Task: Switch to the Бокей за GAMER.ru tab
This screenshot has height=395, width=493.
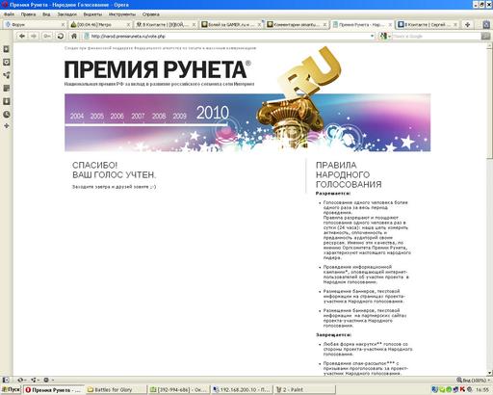Action: point(231,24)
